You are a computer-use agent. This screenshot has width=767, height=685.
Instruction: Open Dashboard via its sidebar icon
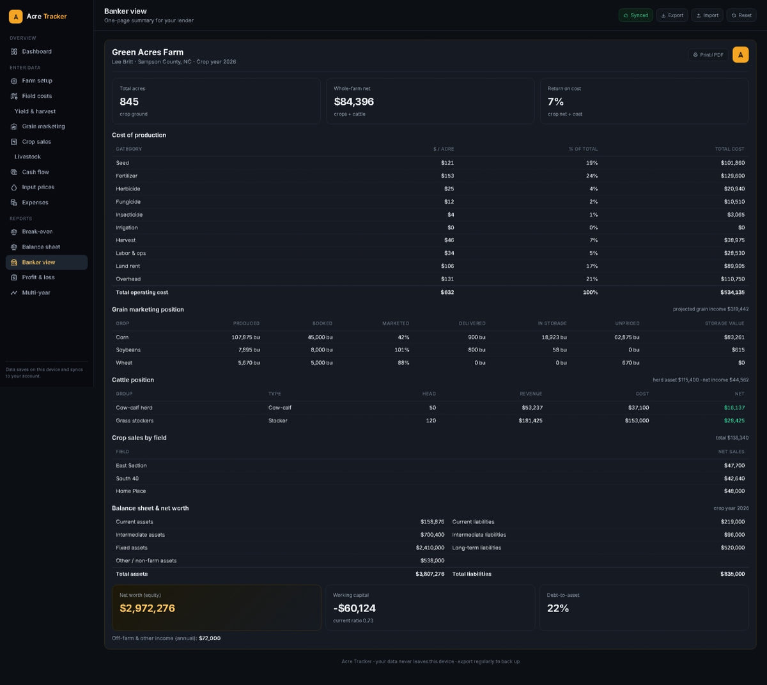[x=14, y=52]
